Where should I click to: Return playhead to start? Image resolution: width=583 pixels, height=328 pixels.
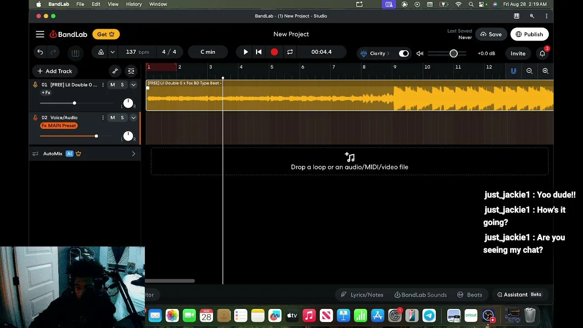259,52
